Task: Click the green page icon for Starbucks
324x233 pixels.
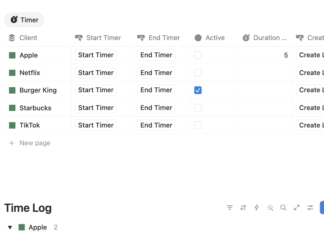Action: click(12, 108)
